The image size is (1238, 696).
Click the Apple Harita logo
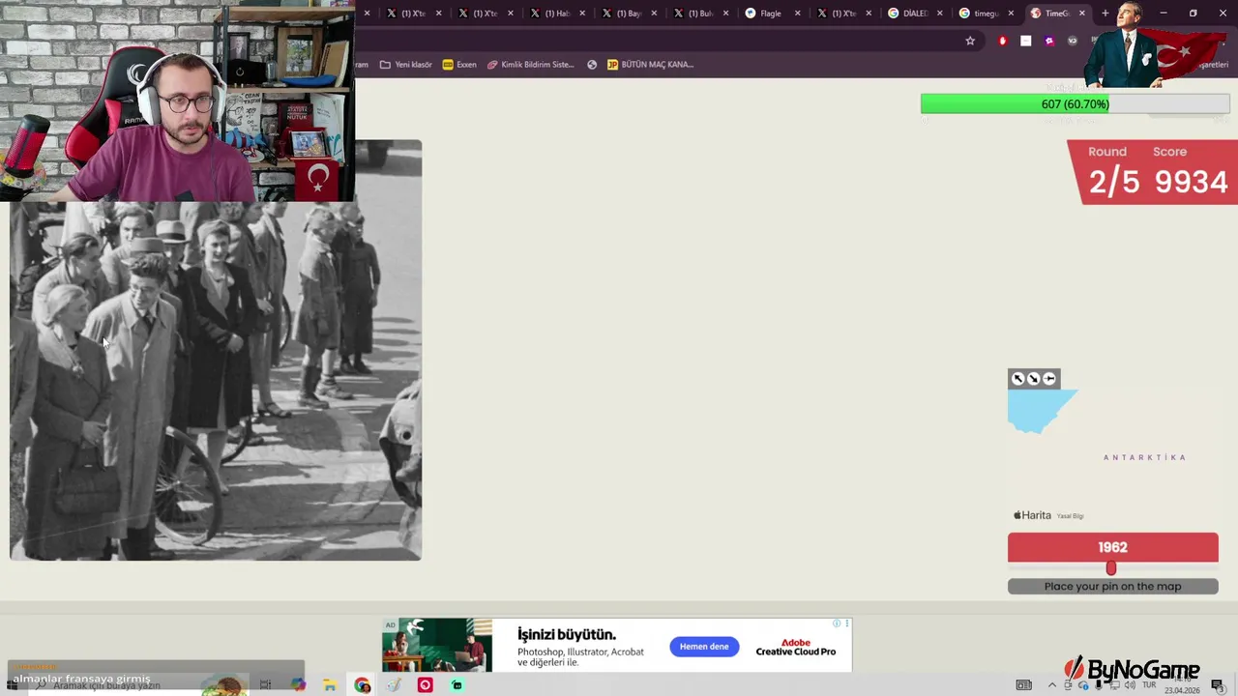pyautogui.click(x=1032, y=515)
